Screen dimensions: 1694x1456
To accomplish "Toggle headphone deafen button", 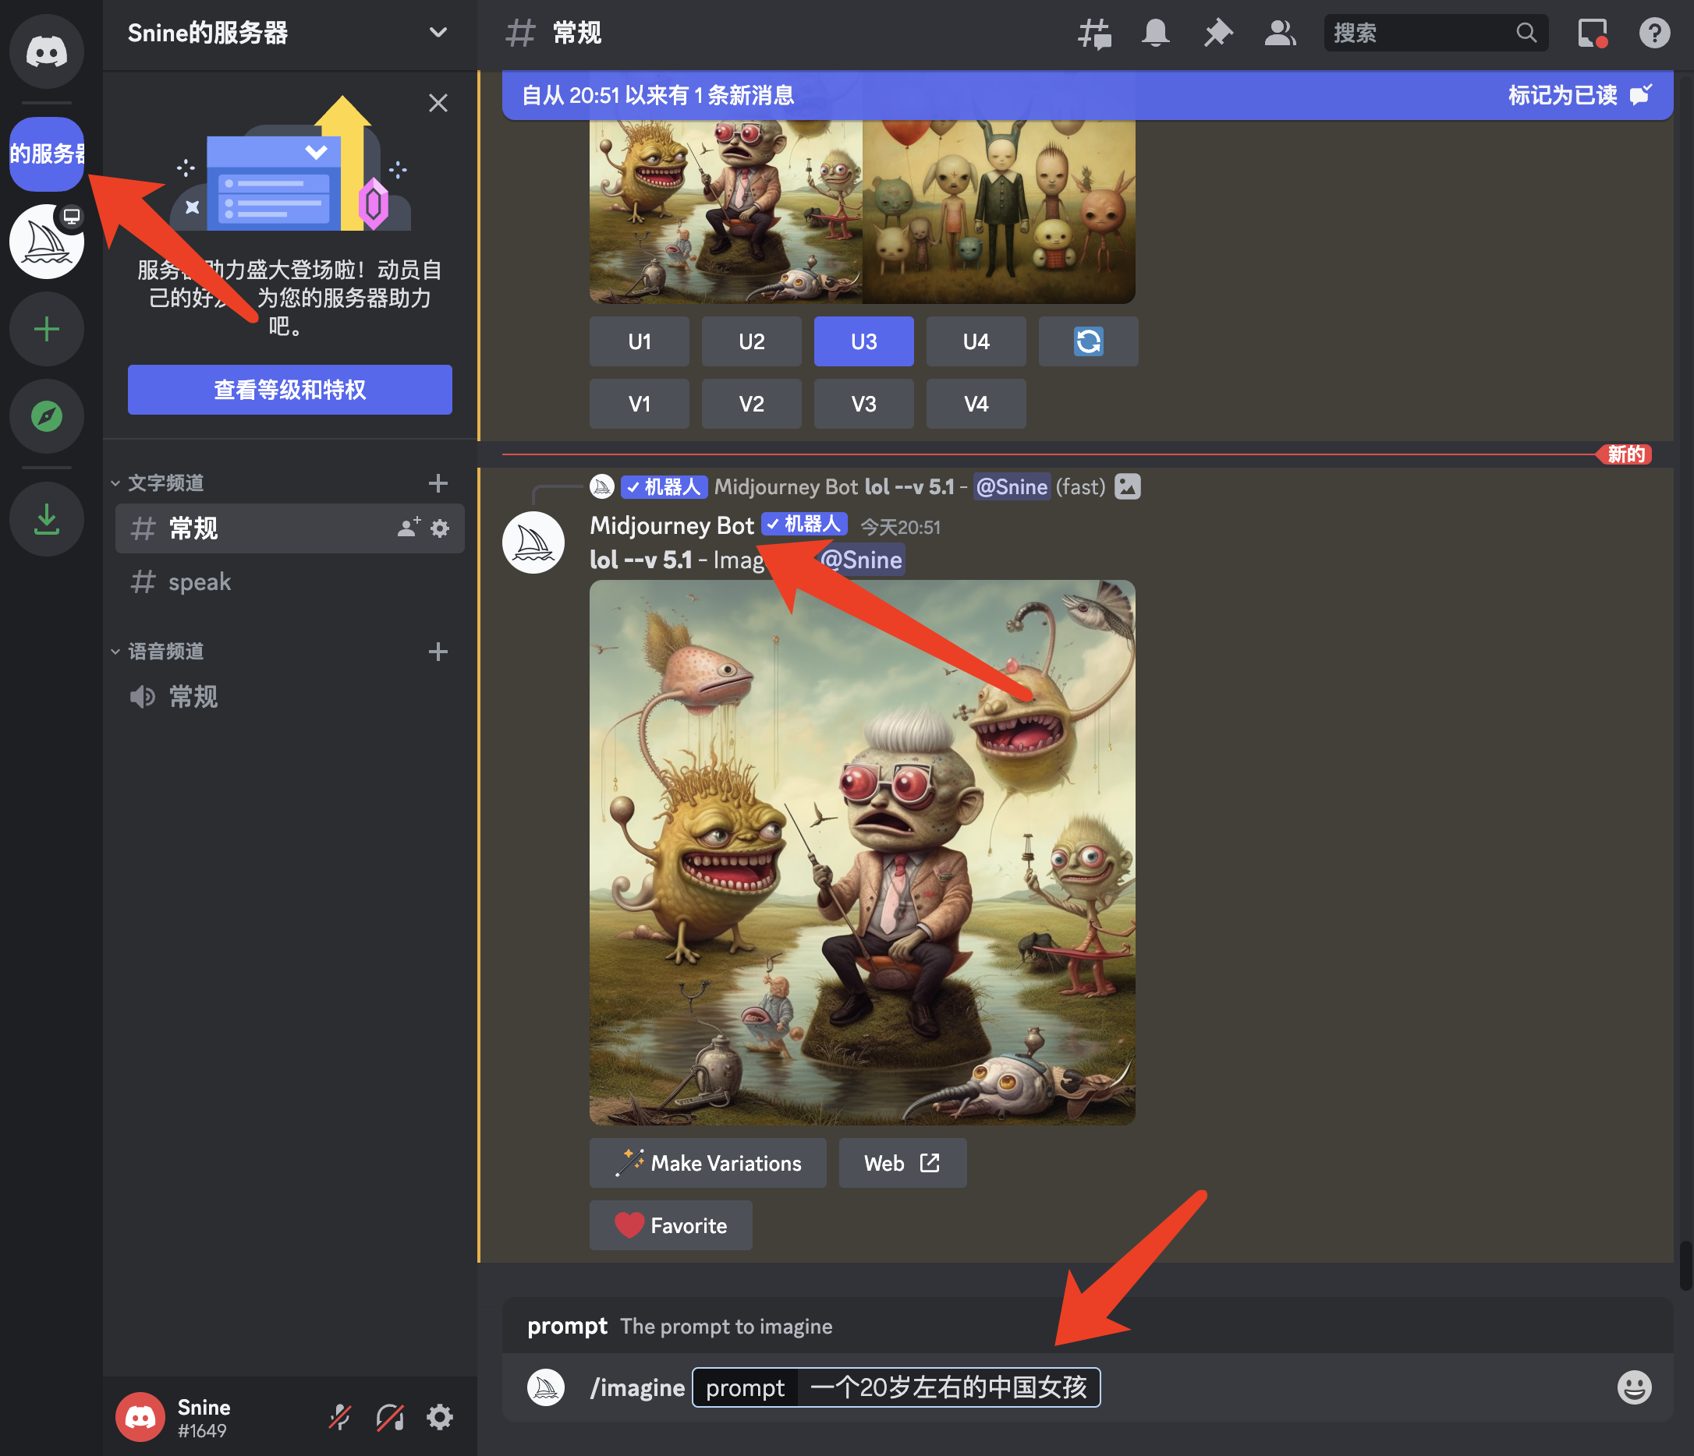I will [390, 1418].
